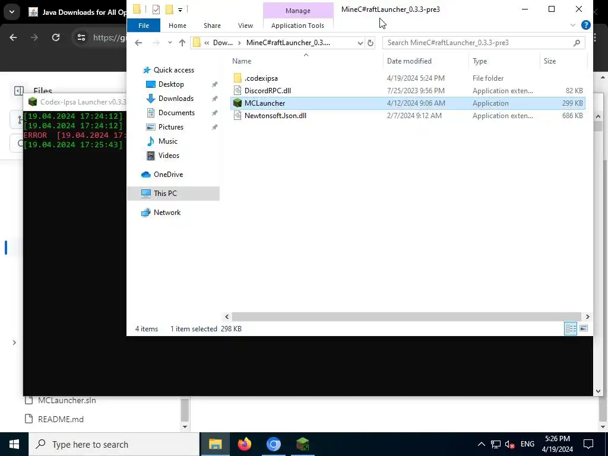Open Quick Access Toolbar customize dropdown
Image resolution: width=608 pixels, height=456 pixels.
click(x=180, y=9)
